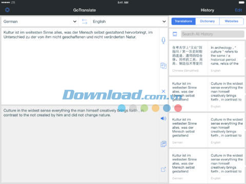Viewport: 246px width, 184px height.
Task: Share the translation via export icon
Action: (163, 169)
